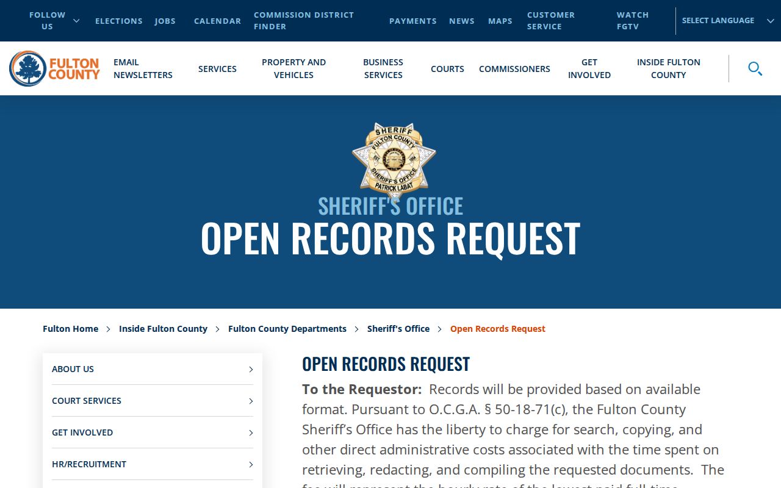Expand the Get Involved sidebar chevron
Image resolution: width=781 pixels, height=488 pixels.
point(251,432)
